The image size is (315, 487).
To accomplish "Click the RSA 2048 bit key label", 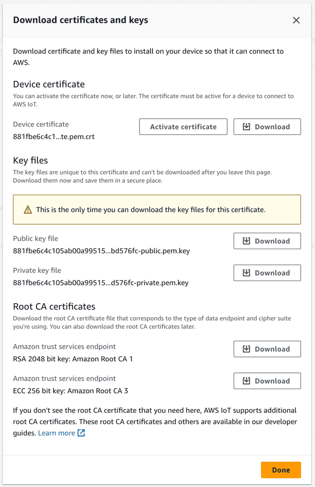I will point(73,359).
